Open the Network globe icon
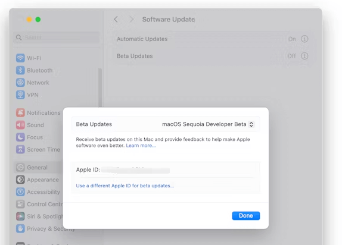The width and height of the screenshot is (342, 245). (20, 83)
